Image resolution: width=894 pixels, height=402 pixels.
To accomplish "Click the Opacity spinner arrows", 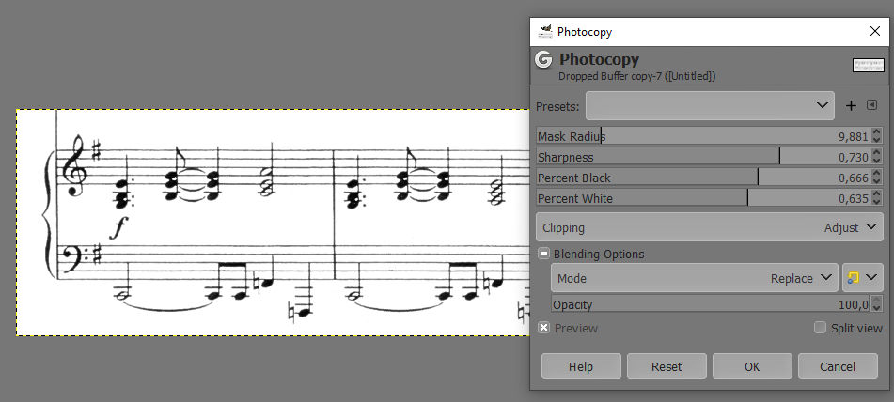I will 877,304.
